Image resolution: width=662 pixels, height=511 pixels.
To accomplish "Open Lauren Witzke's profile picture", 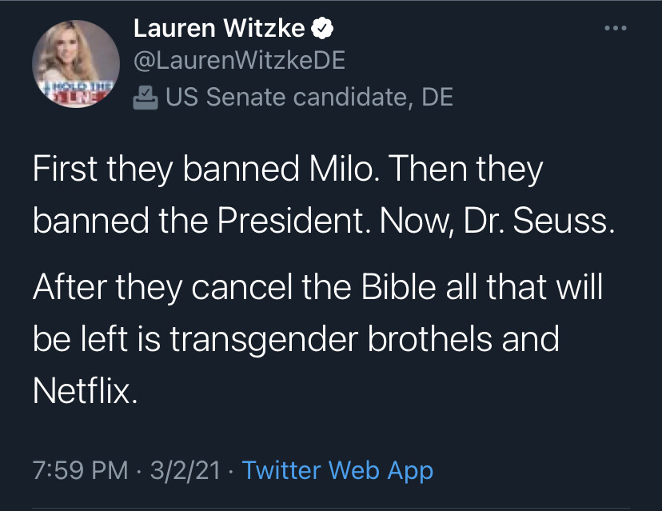I will [x=76, y=64].
